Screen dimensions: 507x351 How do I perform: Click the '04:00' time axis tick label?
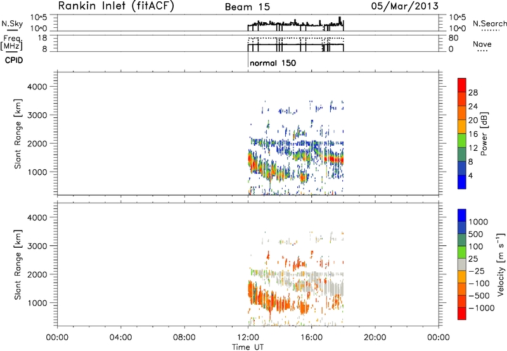coord(120,338)
